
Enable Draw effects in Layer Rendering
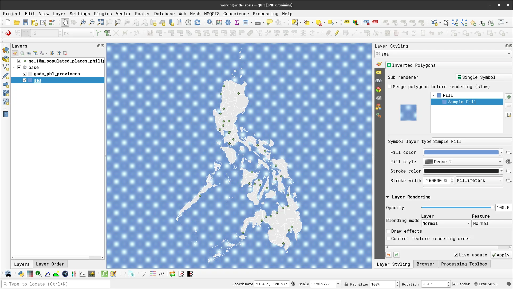[389, 231]
